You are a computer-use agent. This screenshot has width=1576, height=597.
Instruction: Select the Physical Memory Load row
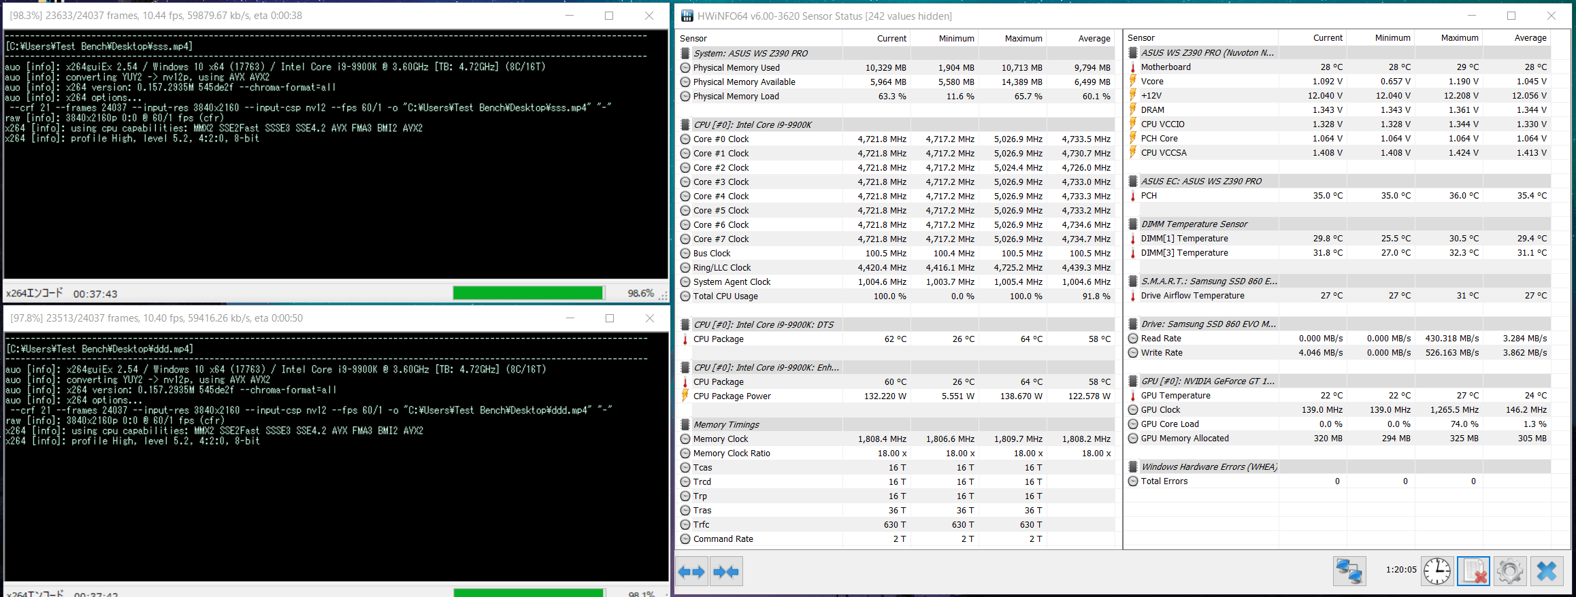point(896,96)
